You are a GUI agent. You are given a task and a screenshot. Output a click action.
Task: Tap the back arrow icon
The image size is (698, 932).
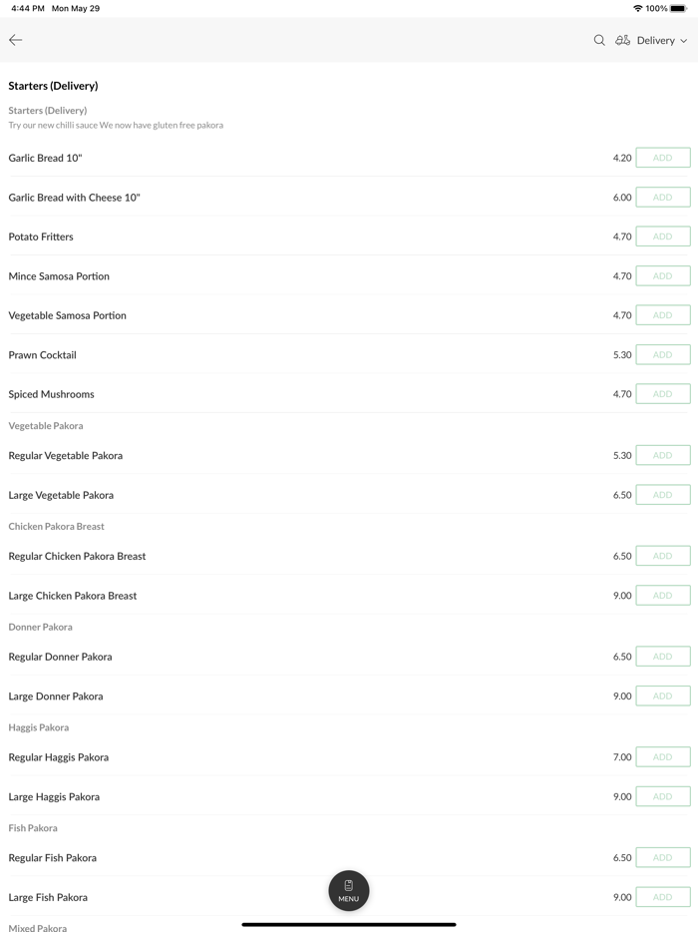click(16, 40)
